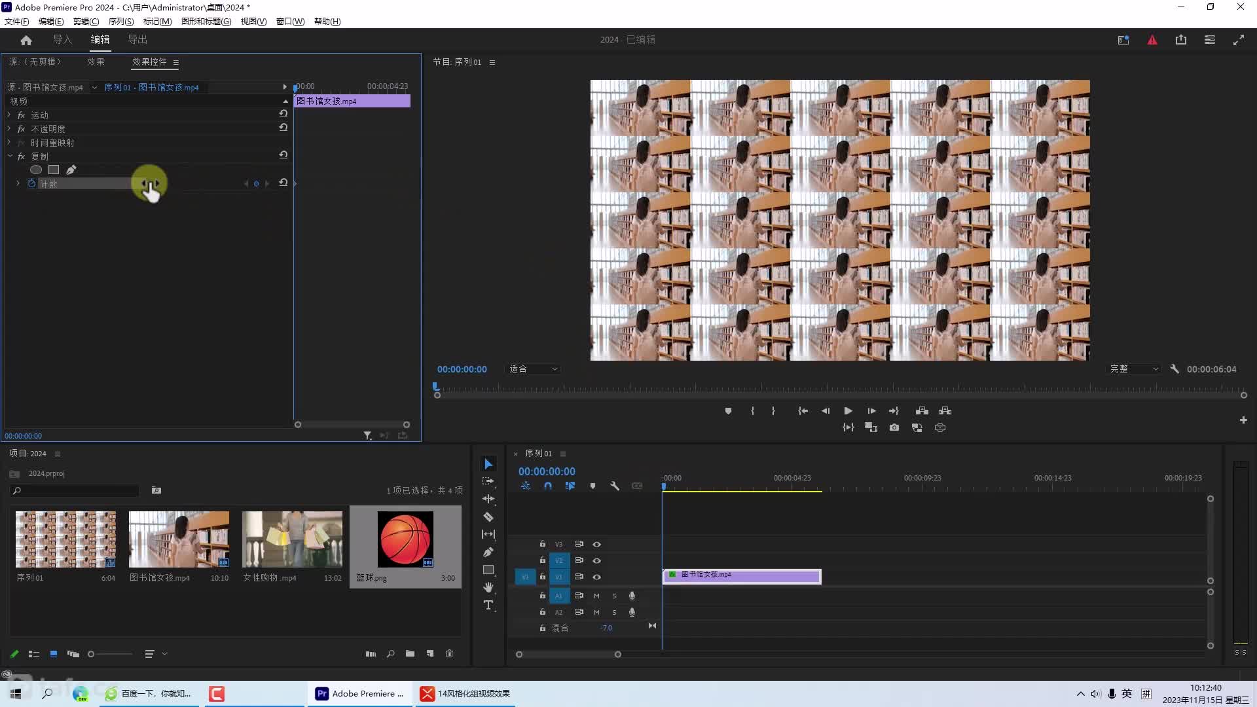Open the 序列(S) menu
The image size is (1257, 707).
121,22
